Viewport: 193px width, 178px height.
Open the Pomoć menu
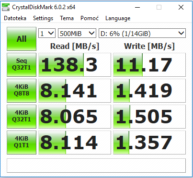(x=90, y=18)
